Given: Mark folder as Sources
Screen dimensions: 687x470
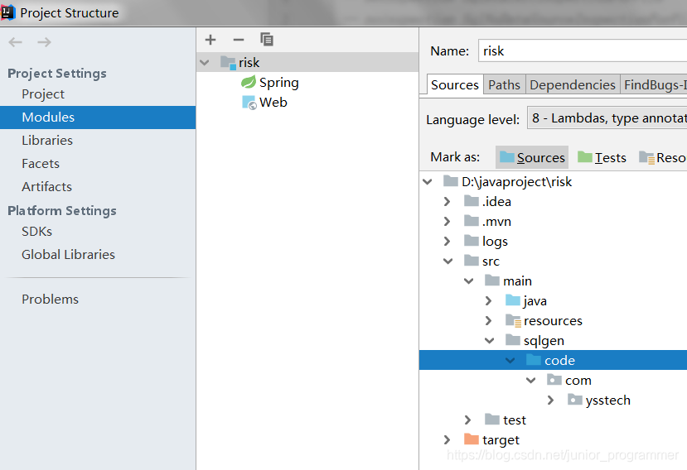Looking at the screenshot, I should 532,157.
